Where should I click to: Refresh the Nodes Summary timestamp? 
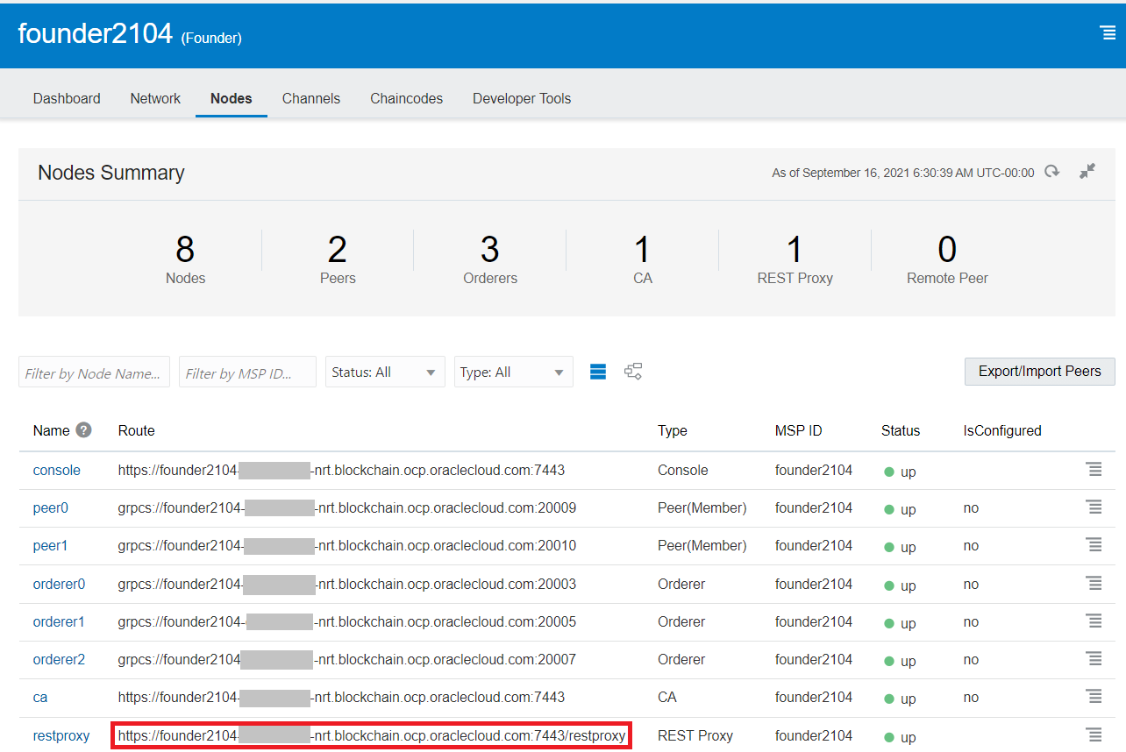[1051, 172]
